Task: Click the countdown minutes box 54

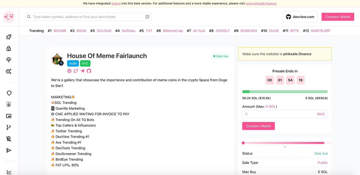Action: (x=290, y=80)
